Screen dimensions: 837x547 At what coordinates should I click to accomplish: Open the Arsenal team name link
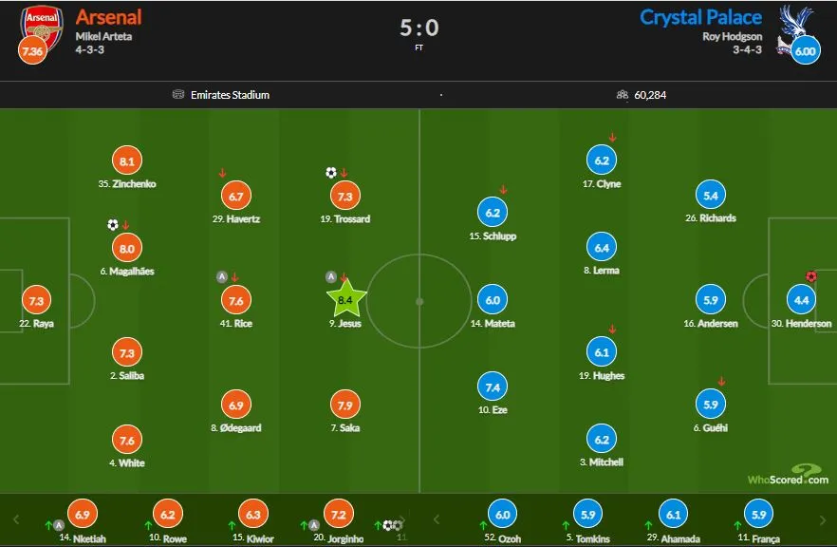(108, 17)
